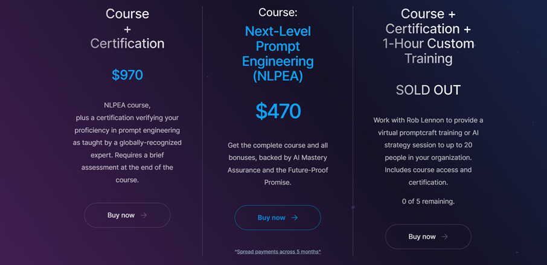Select the Course + Certification heading
The width and height of the screenshot is (547, 265).
pos(127,29)
